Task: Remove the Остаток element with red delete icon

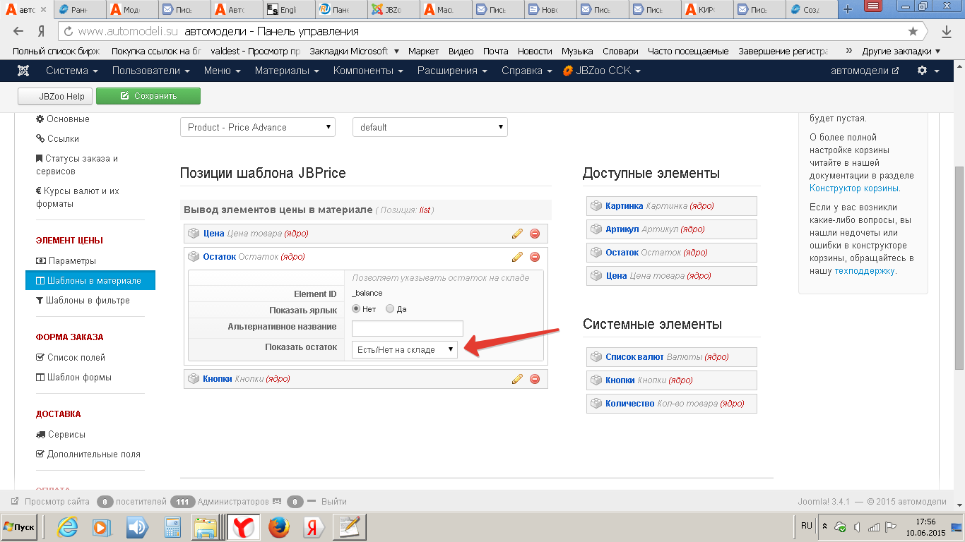Action: 535,257
